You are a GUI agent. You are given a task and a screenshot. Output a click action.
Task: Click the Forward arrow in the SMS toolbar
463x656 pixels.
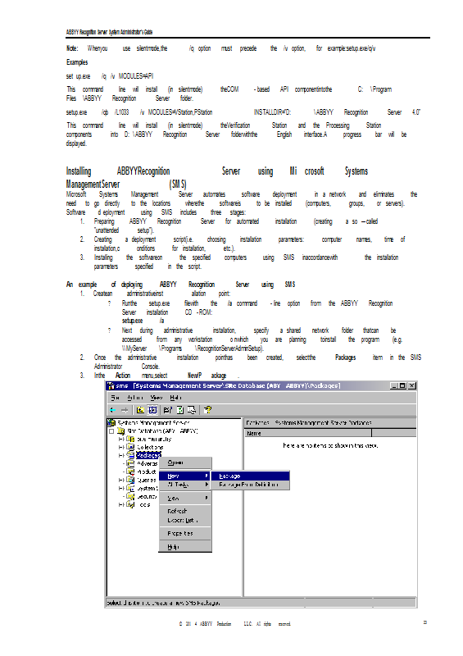coord(125,410)
